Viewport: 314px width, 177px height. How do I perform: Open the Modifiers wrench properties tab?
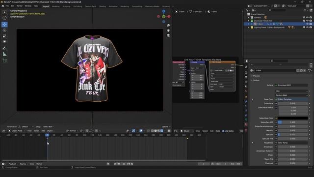tap(246, 102)
